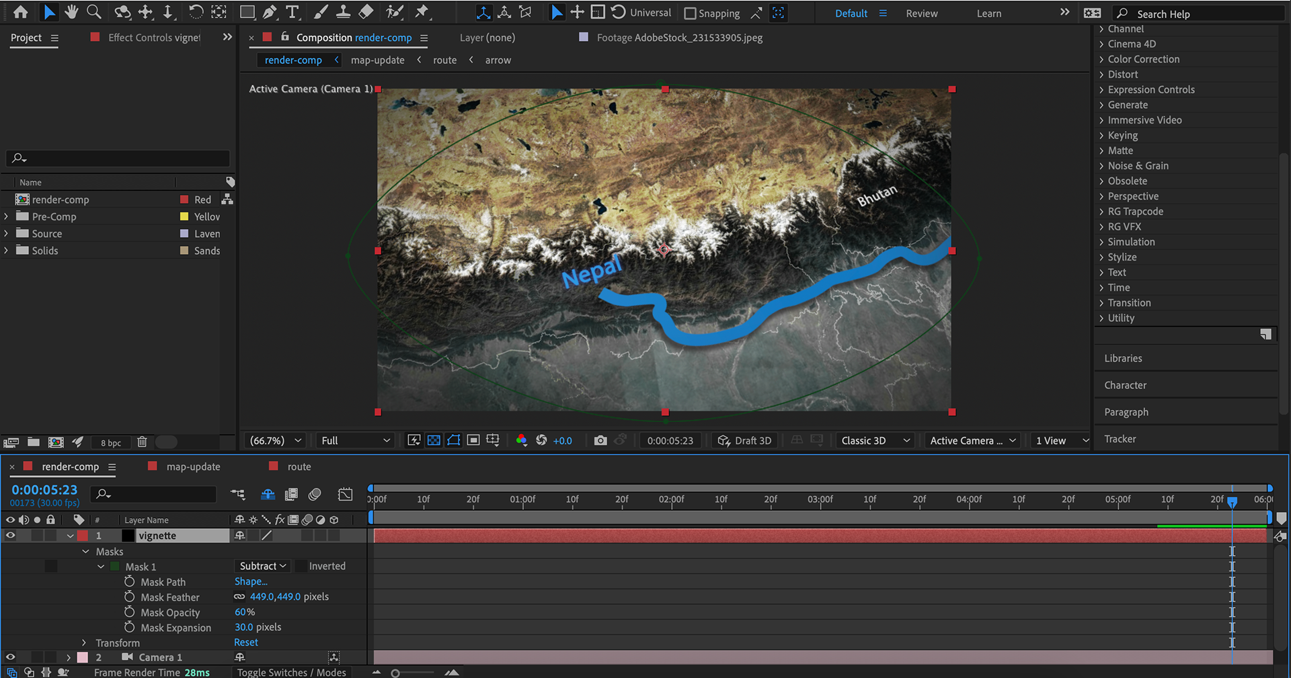Select the Type tool
Screen dimensions: 1291x678
click(x=292, y=12)
